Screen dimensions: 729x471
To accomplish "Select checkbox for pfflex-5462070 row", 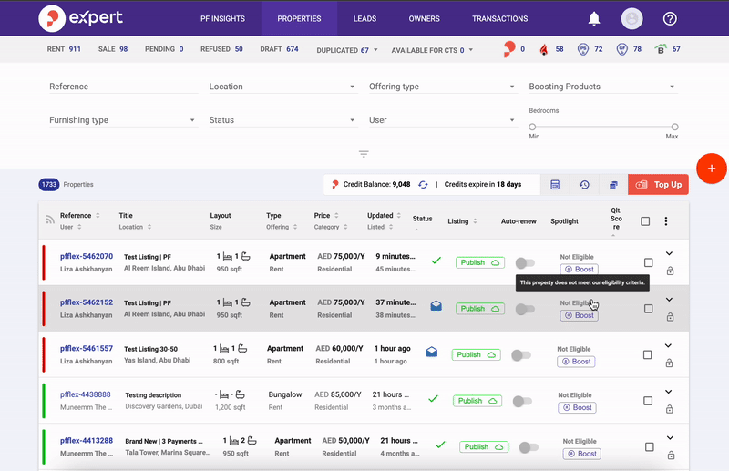I will point(648,262).
